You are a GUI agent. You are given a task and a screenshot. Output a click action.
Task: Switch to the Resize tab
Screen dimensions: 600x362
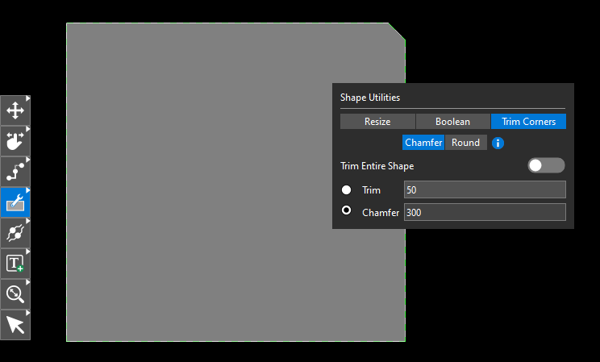[x=377, y=121]
